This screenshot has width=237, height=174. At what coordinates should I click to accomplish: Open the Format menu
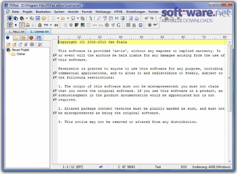(x=87, y=12)
